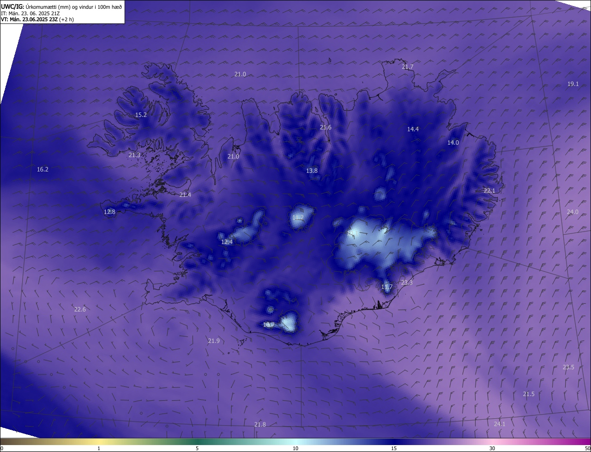
Task: Click the 21.8 value label
Action: pyautogui.click(x=260, y=425)
